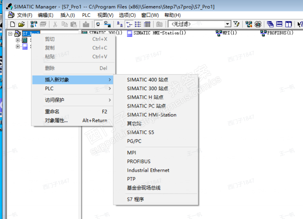
Task: Open the 文件(F) menu
Action: point(25,15)
